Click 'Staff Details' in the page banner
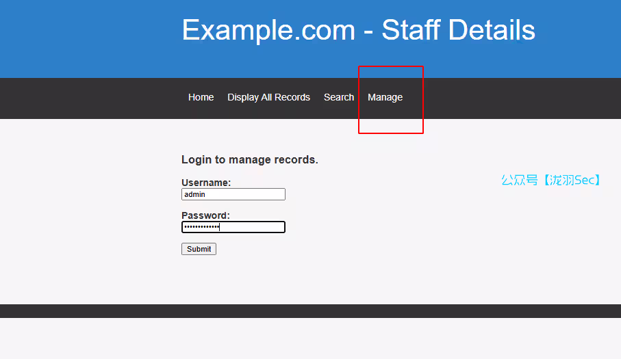621x359 pixels. 458,30
